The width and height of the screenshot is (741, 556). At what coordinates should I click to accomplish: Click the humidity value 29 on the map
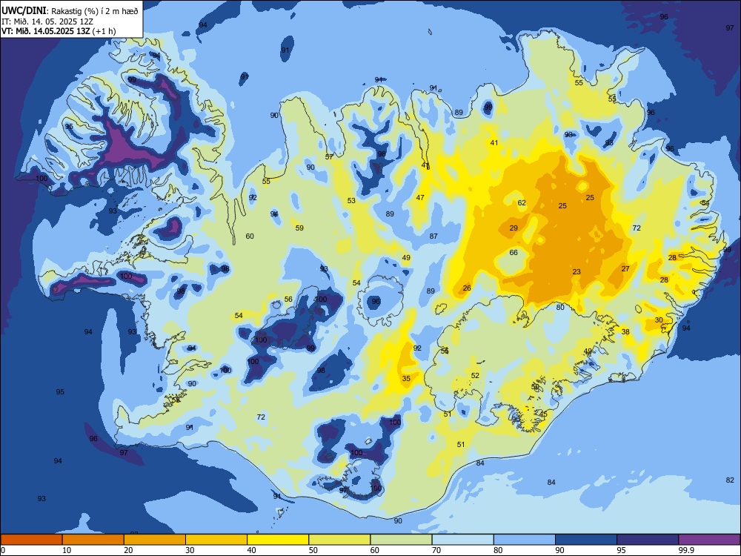pyautogui.click(x=514, y=228)
